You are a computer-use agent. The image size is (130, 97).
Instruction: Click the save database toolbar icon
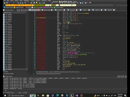(7, 3)
